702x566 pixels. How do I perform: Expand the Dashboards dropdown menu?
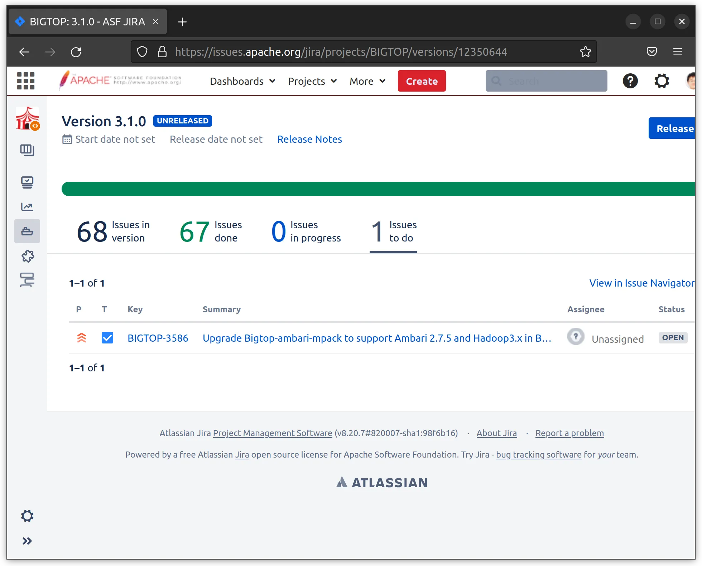242,81
